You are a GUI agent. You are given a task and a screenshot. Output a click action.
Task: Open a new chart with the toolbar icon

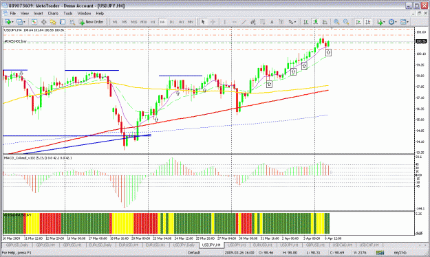(x=8, y=22)
